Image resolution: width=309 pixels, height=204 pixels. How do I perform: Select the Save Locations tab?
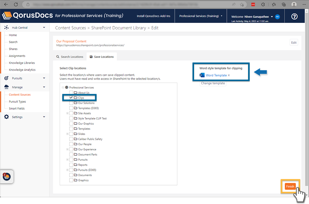click(102, 57)
